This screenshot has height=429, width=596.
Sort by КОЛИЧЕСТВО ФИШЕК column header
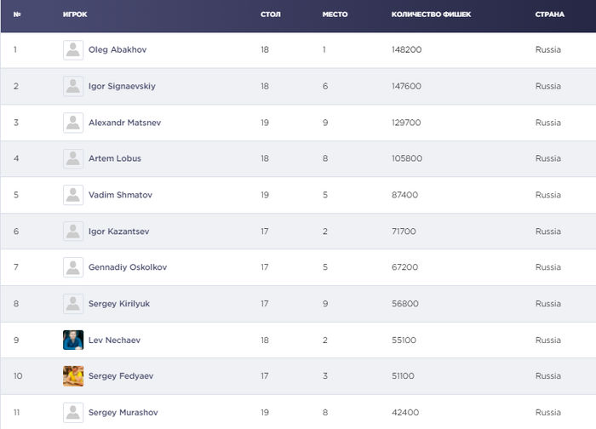432,14
